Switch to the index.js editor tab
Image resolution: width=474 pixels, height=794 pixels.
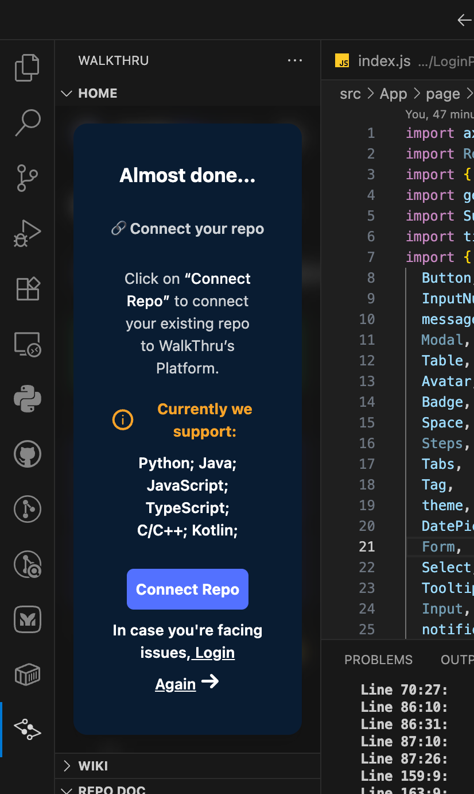point(383,61)
